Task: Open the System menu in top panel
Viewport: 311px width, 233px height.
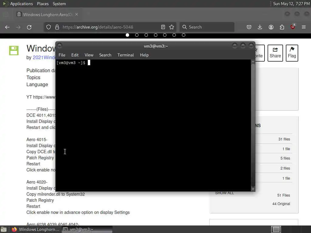Action: (x=59, y=4)
